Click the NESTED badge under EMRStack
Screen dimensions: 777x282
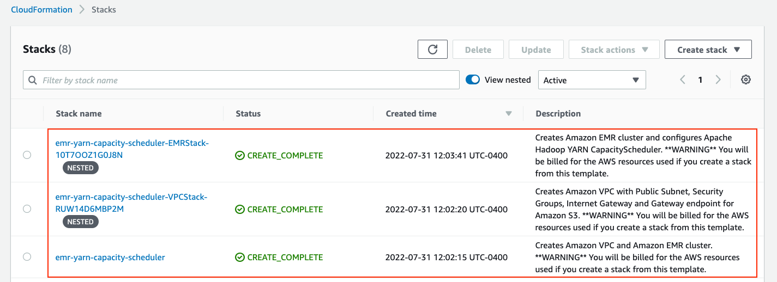(x=81, y=168)
